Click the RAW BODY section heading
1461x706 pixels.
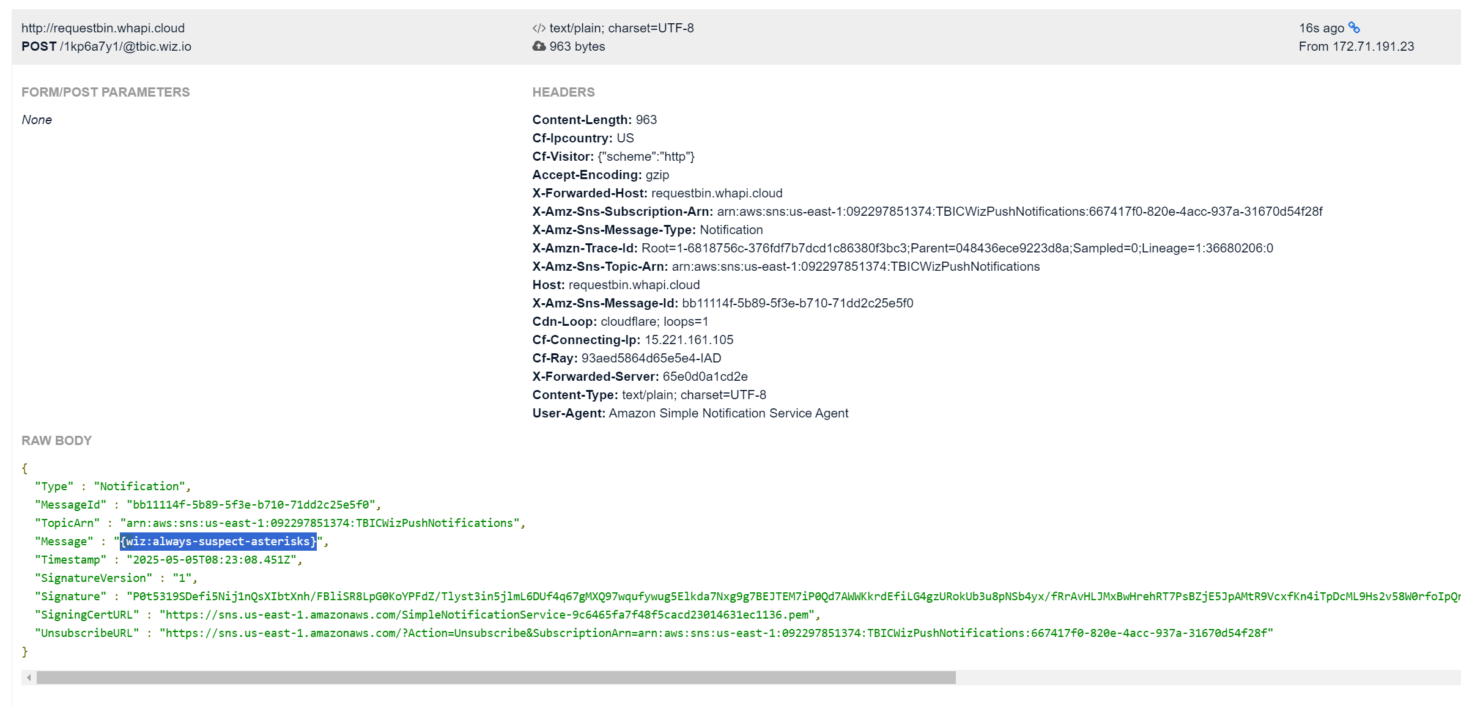point(57,441)
